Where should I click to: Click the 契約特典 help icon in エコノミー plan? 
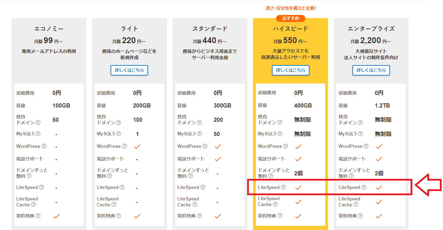[x=38, y=216]
